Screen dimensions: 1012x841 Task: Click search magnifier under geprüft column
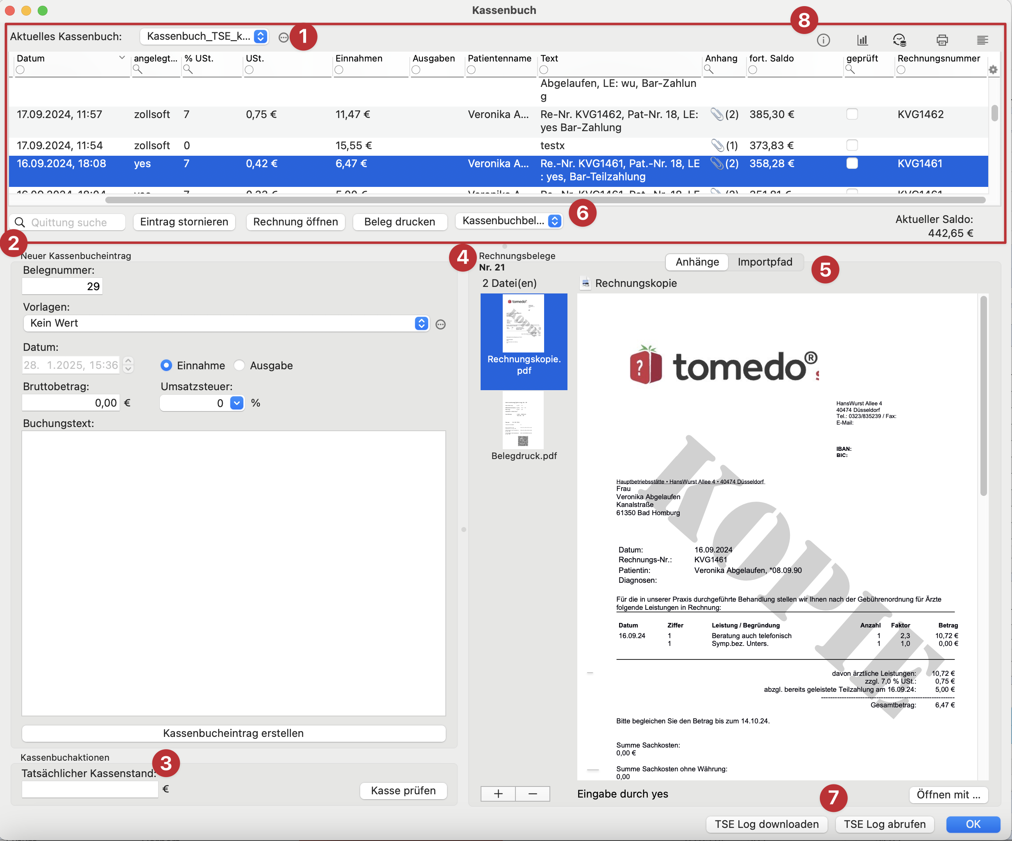pos(850,70)
